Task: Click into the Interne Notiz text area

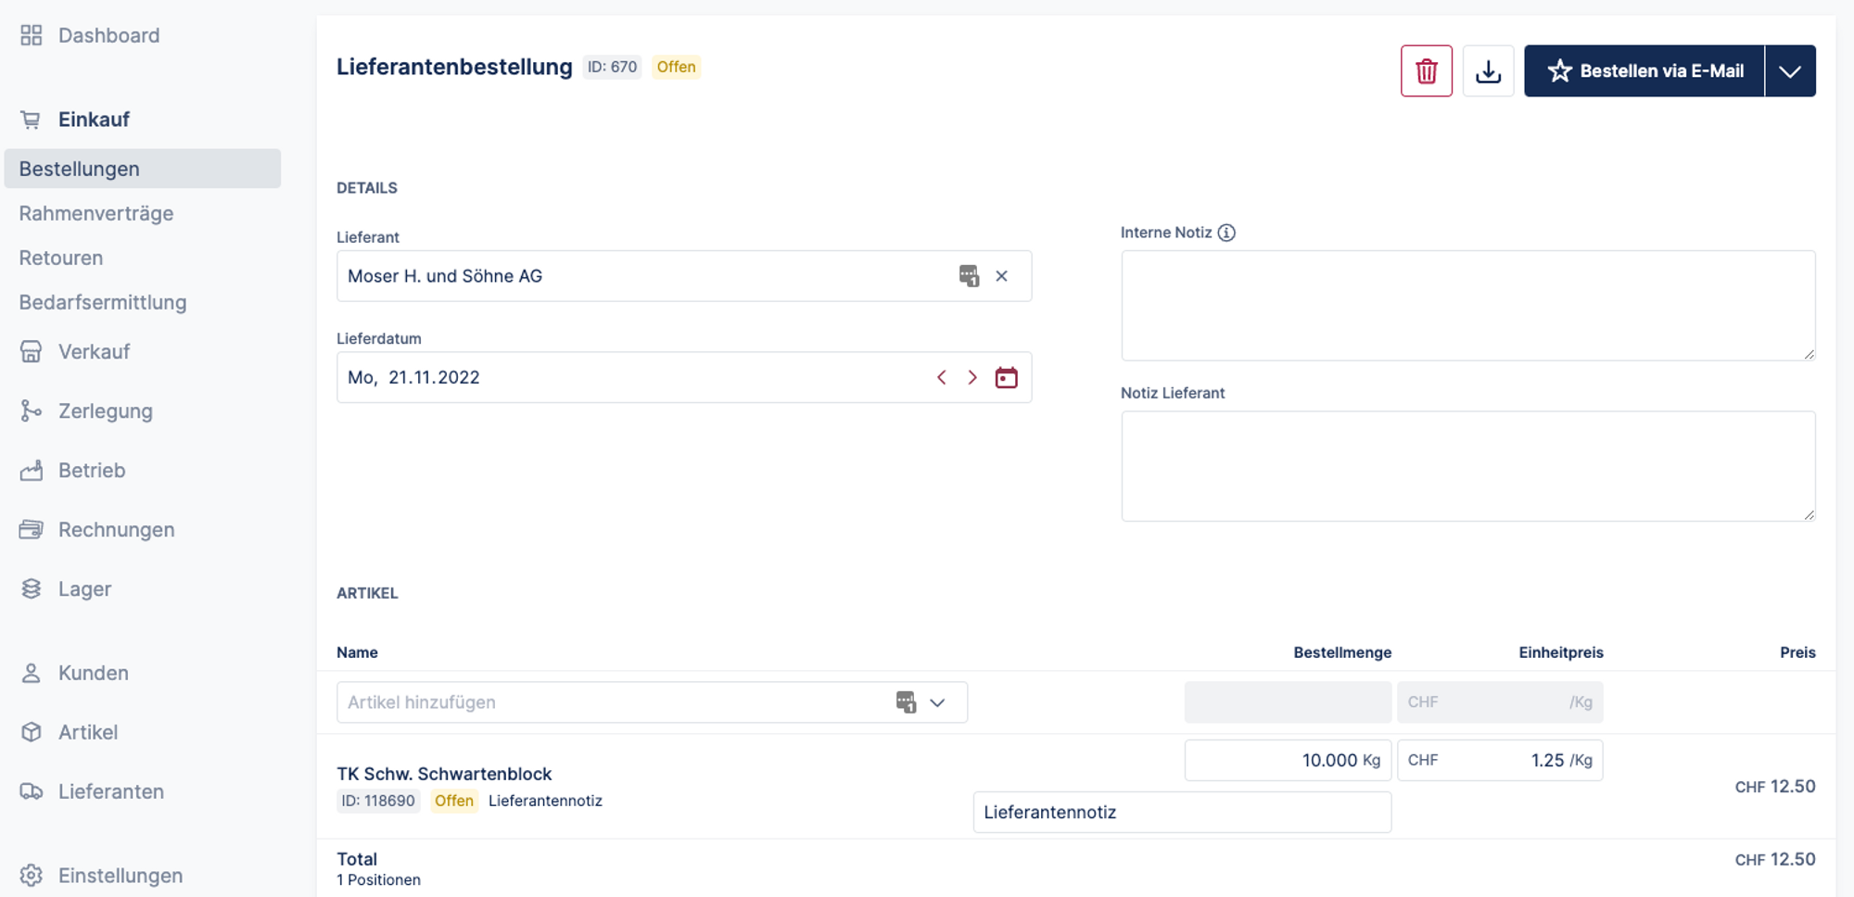Action: tap(1467, 306)
